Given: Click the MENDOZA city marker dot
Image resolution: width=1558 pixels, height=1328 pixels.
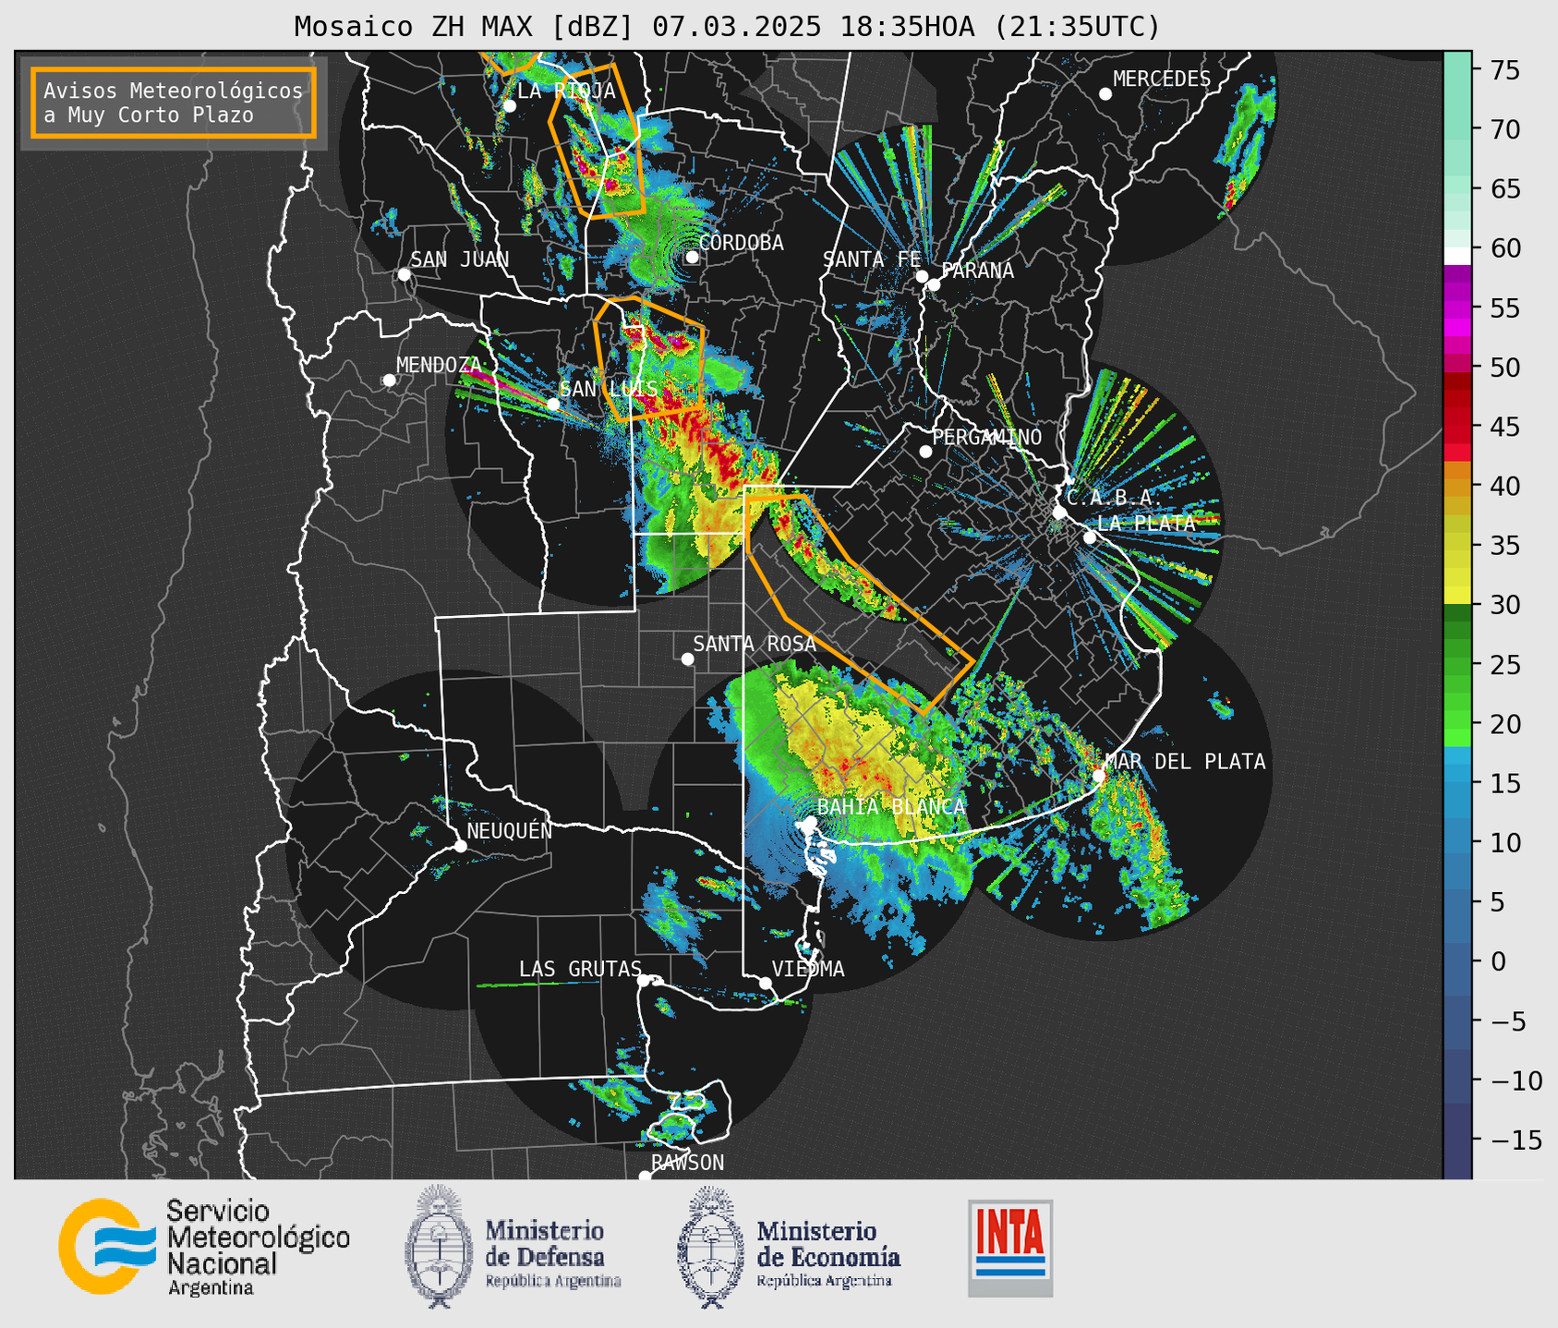Looking at the screenshot, I should pyautogui.click(x=389, y=380).
